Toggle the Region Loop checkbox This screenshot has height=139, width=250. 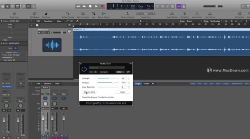point(14,27)
